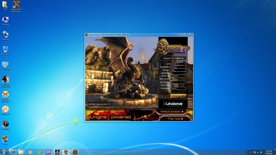
Task: Close the Heaven Benchmark window
Action: 190,34
